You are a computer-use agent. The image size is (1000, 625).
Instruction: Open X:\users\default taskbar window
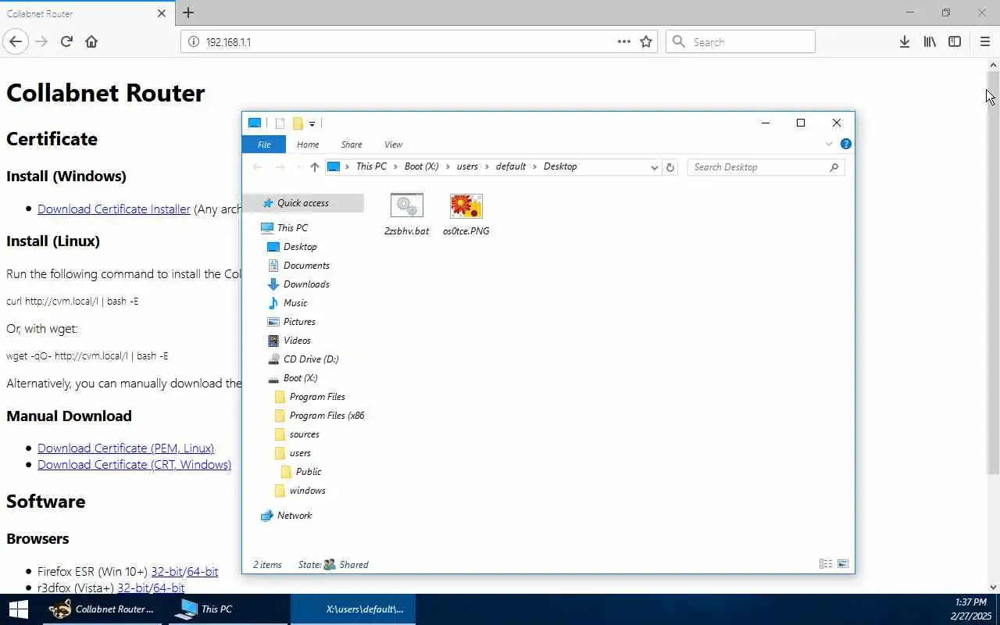click(x=353, y=609)
